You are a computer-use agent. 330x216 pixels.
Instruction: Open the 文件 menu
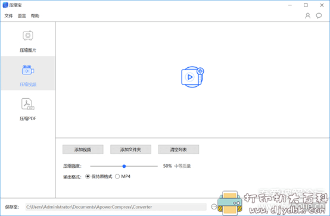(8, 16)
